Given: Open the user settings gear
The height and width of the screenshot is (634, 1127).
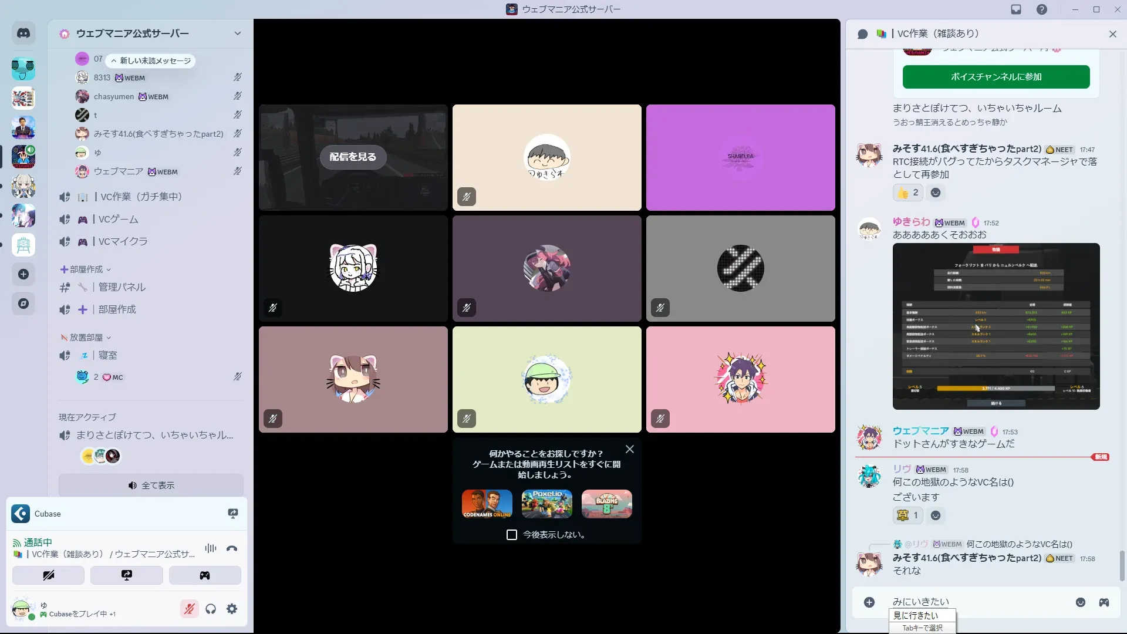Looking at the screenshot, I should click(232, 609).
